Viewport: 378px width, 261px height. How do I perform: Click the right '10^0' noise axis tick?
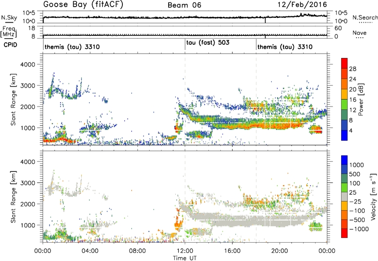pos(341,21)
